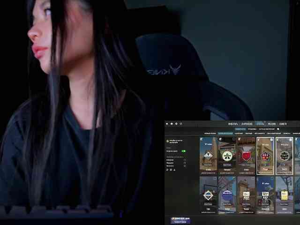Click the avatar icon in the left panel
Viewport: 300px width, 225px height.
(x=168, y=141)
